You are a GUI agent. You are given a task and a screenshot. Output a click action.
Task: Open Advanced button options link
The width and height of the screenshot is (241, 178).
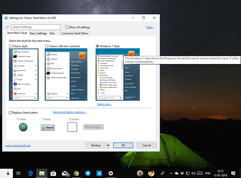pyautogui.click(x=70, y=112)
